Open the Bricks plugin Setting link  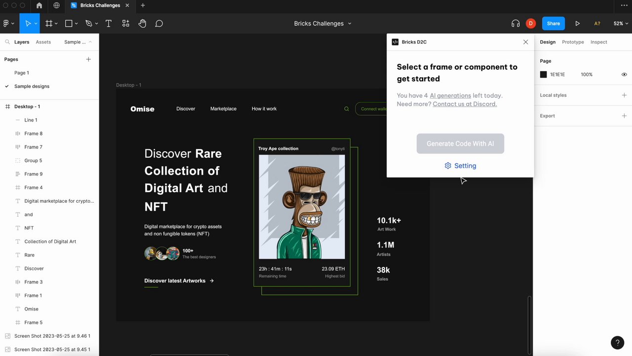point(460,166)
